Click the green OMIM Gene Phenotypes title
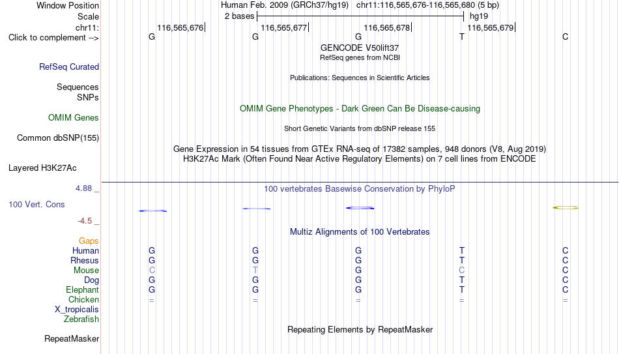 point(360,109)
